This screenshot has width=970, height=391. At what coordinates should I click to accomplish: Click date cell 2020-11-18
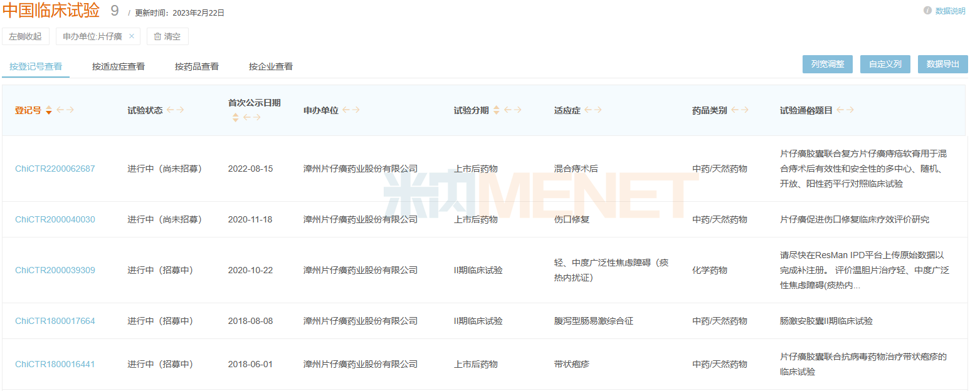pyautogui.click(x=251, y=219)
